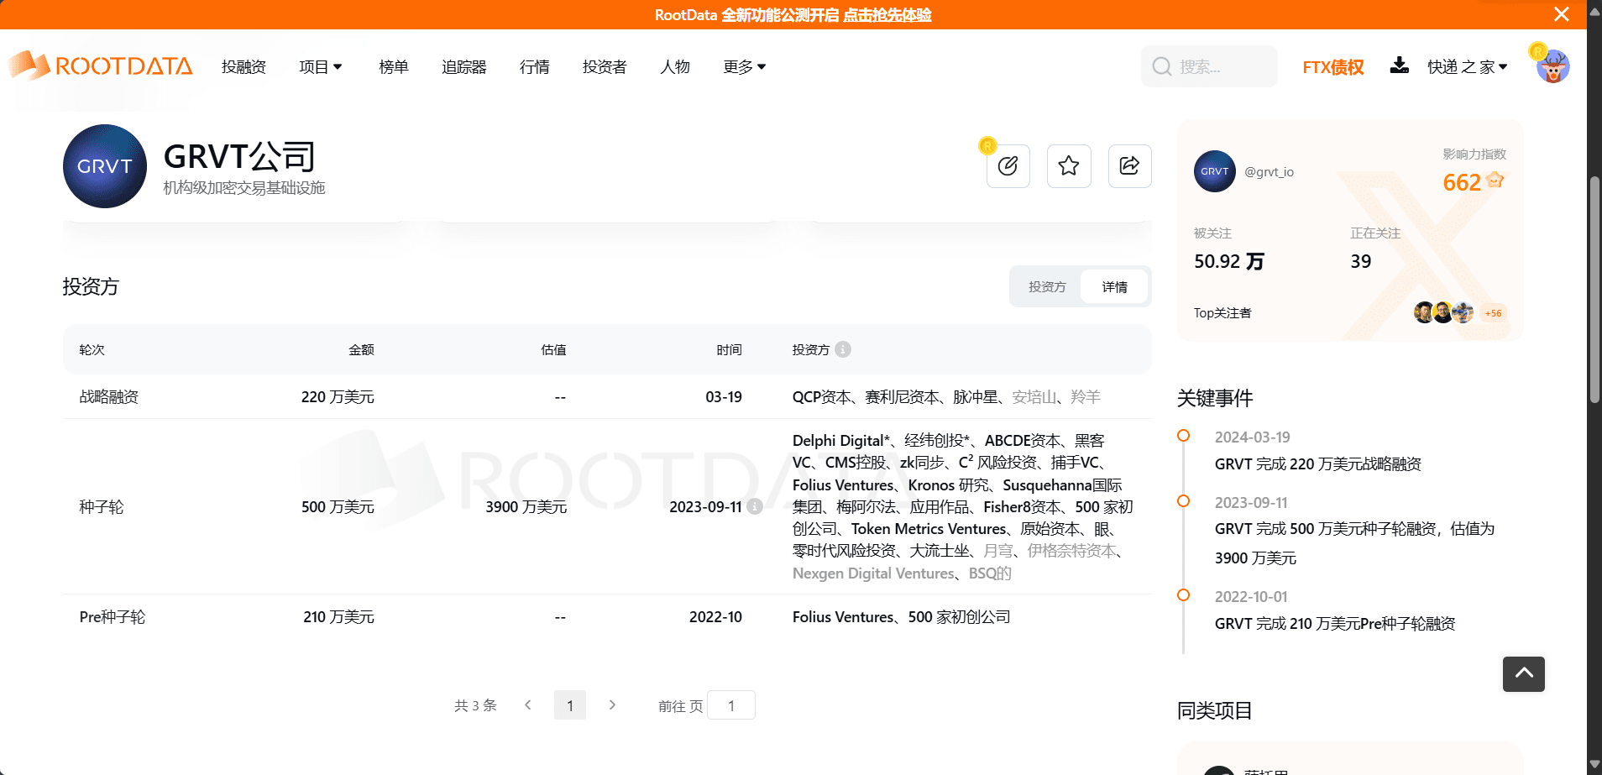Click the 3900 万美元 valuation cell
Image resolution: width=1602 pixels, height=775 pixels.
click(x=526, y=506)
